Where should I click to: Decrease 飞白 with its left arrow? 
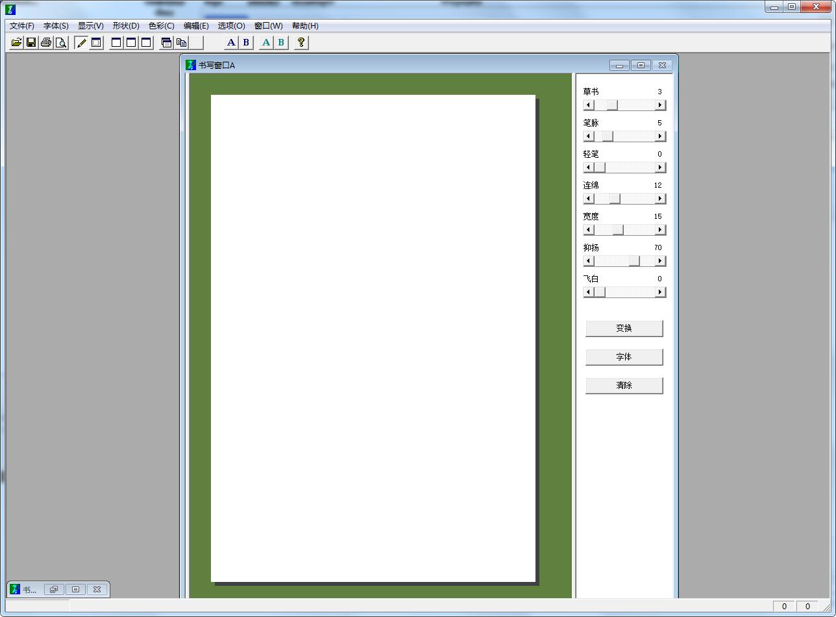pos(589,292)
